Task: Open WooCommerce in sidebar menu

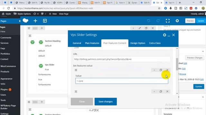Action: click(x=8, y=66)
